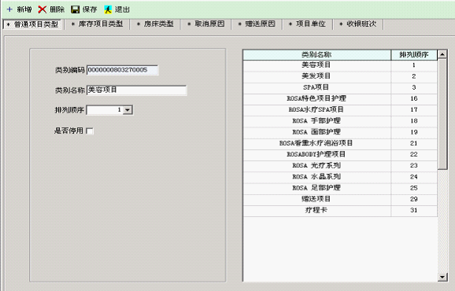
Task: Switch to the 取消原因 tab
Action: click(x=205, y=24)
